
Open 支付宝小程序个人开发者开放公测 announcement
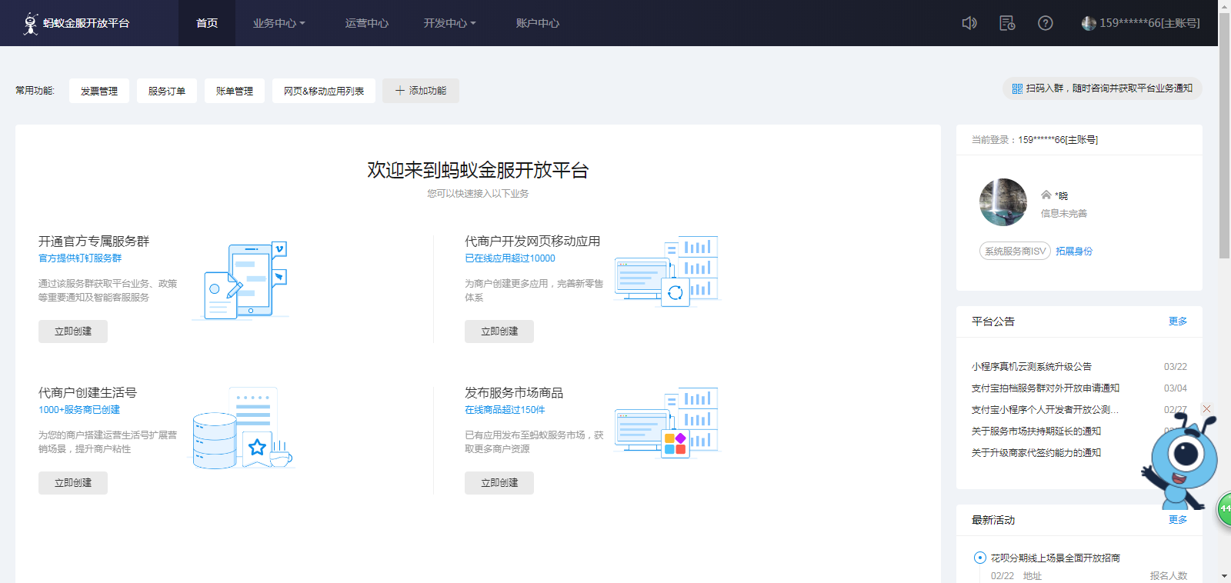[1046, 410]
